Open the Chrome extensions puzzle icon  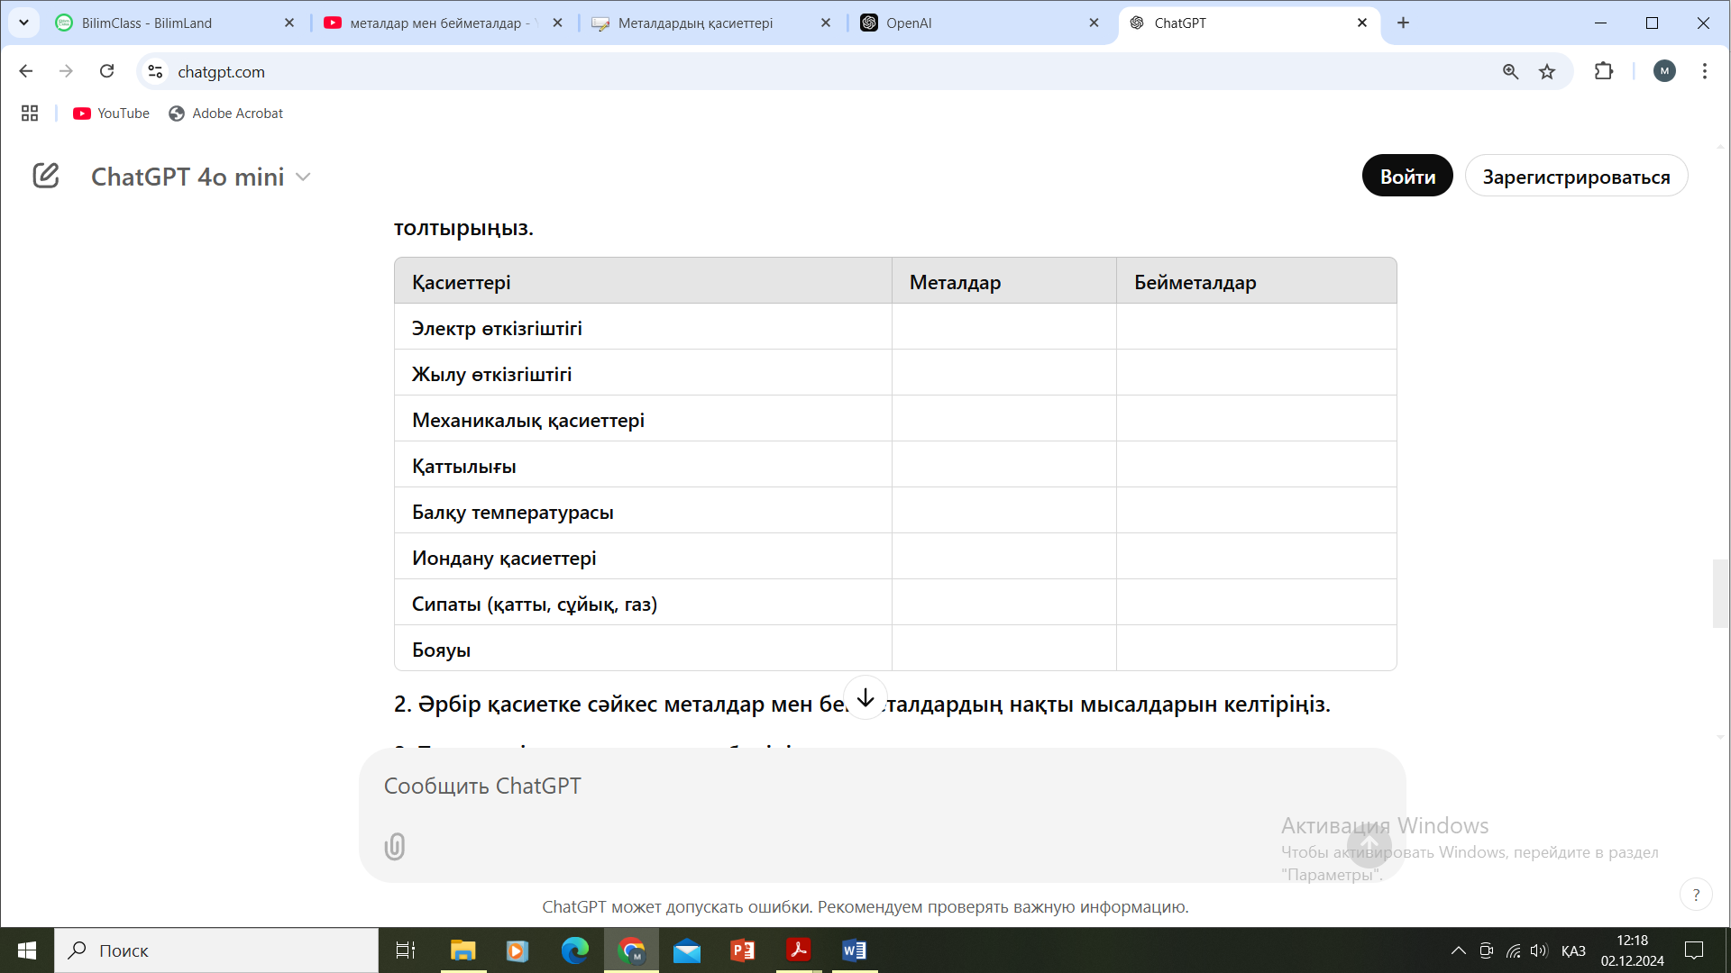1603,71
